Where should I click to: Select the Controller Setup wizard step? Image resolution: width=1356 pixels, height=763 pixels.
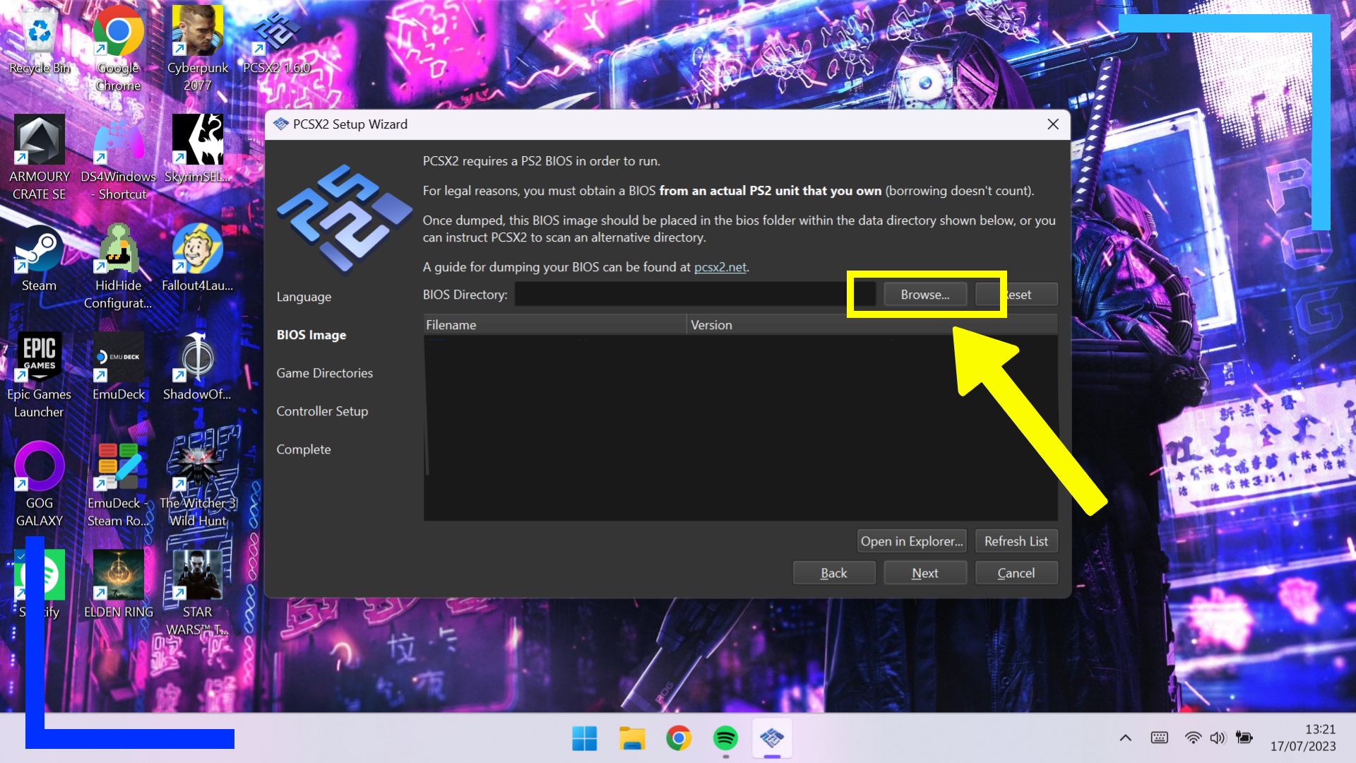[322, 411]
